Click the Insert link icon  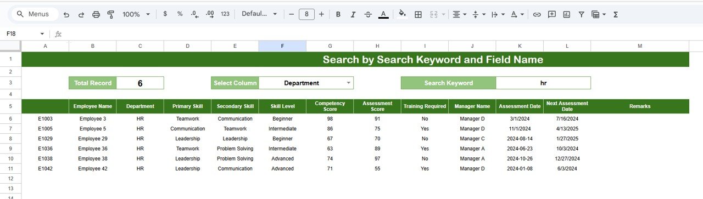(x=537, y=14)
